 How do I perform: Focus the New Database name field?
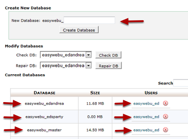point(89,20)
